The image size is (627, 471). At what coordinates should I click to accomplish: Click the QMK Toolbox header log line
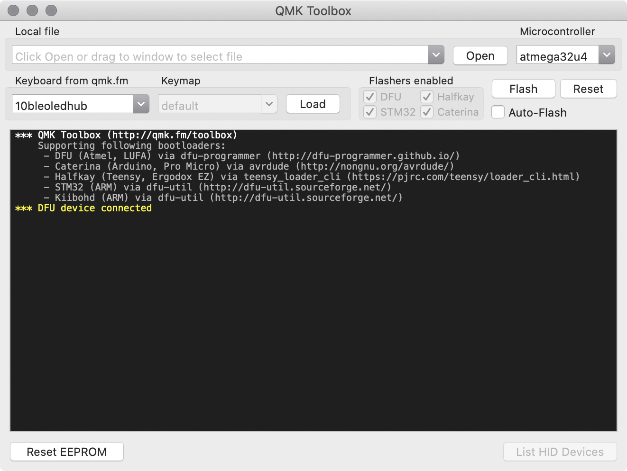click(126, 135)
